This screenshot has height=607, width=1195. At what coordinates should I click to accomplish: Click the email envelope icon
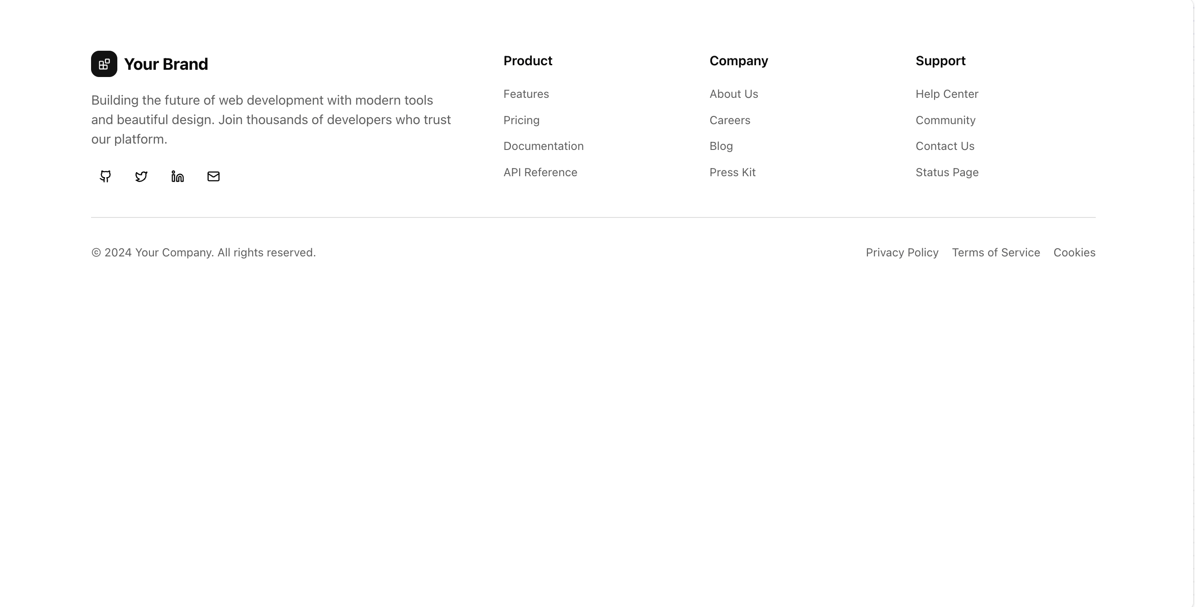tap(213, 176)
